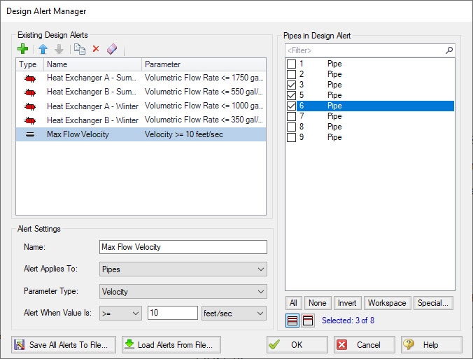Check the box for Pipe 1
The image size is (473, 359).
point(291,64)
